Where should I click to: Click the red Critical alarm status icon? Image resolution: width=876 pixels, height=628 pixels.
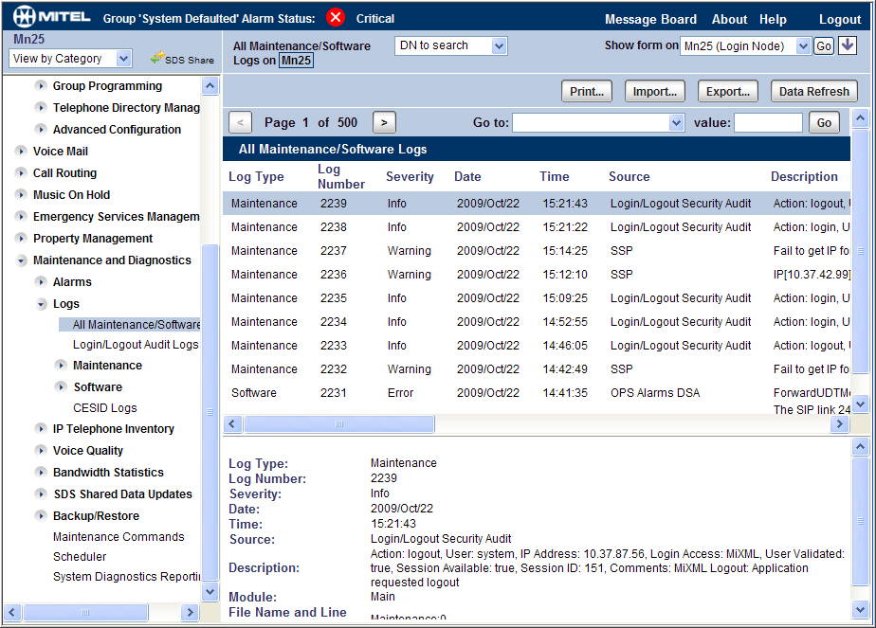[336, 18]
